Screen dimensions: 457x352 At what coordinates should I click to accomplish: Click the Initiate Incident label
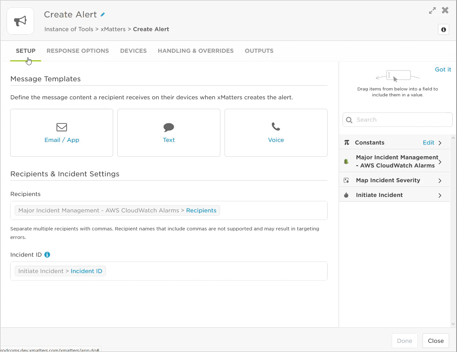pyautogui.click(x=379, y=195)
